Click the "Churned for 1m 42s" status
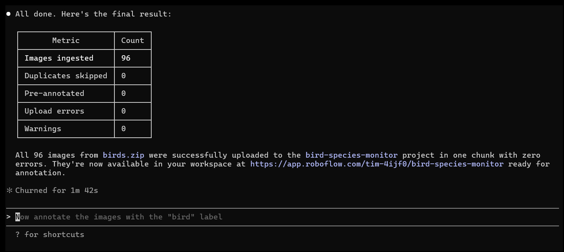Image resolution: width=564 pixels, height=252 pixels. click(x=57, y=190)
